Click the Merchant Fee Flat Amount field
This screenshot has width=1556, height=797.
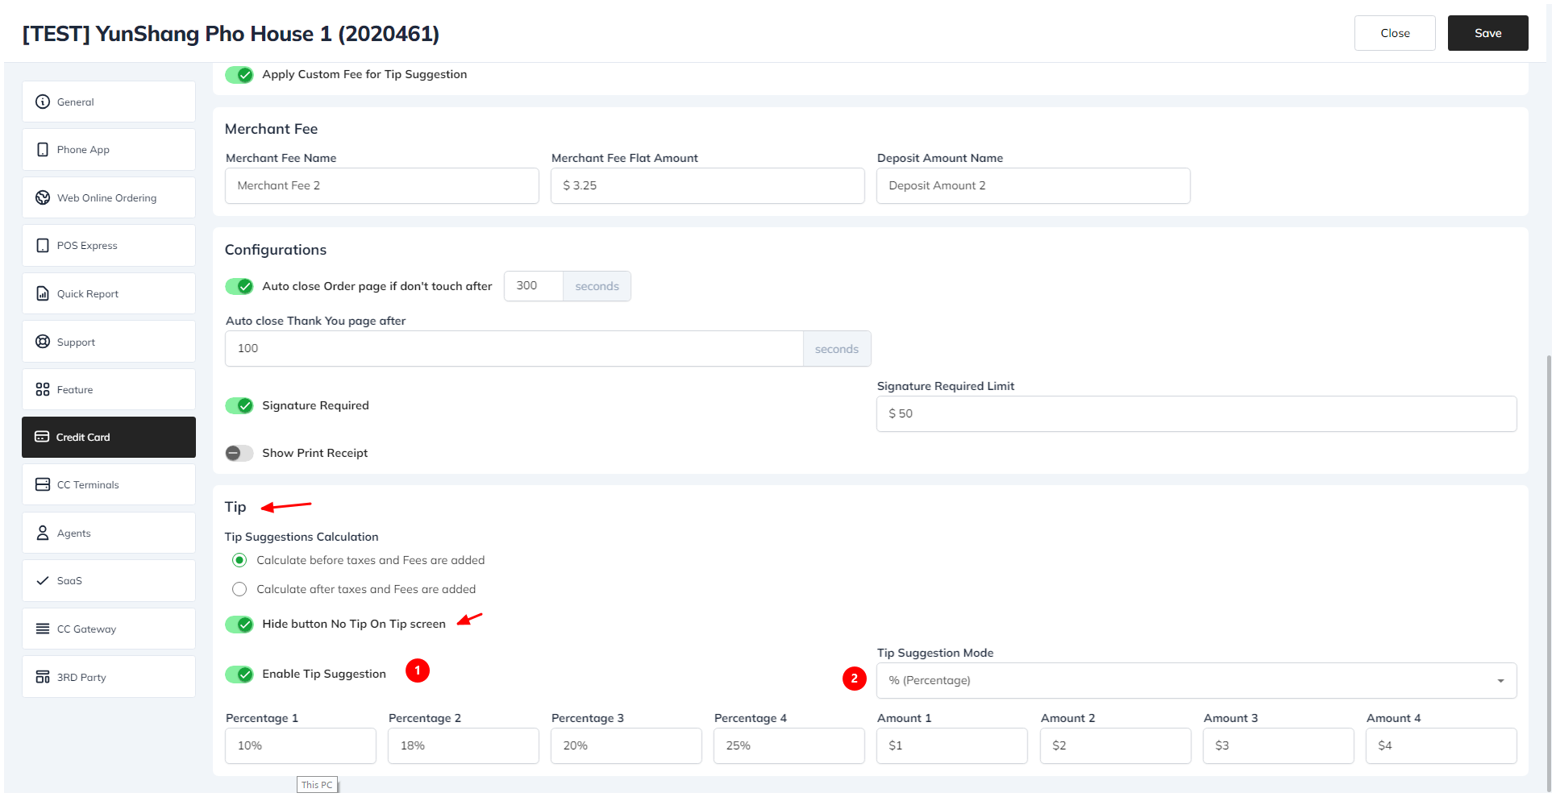tap(707, 186)
